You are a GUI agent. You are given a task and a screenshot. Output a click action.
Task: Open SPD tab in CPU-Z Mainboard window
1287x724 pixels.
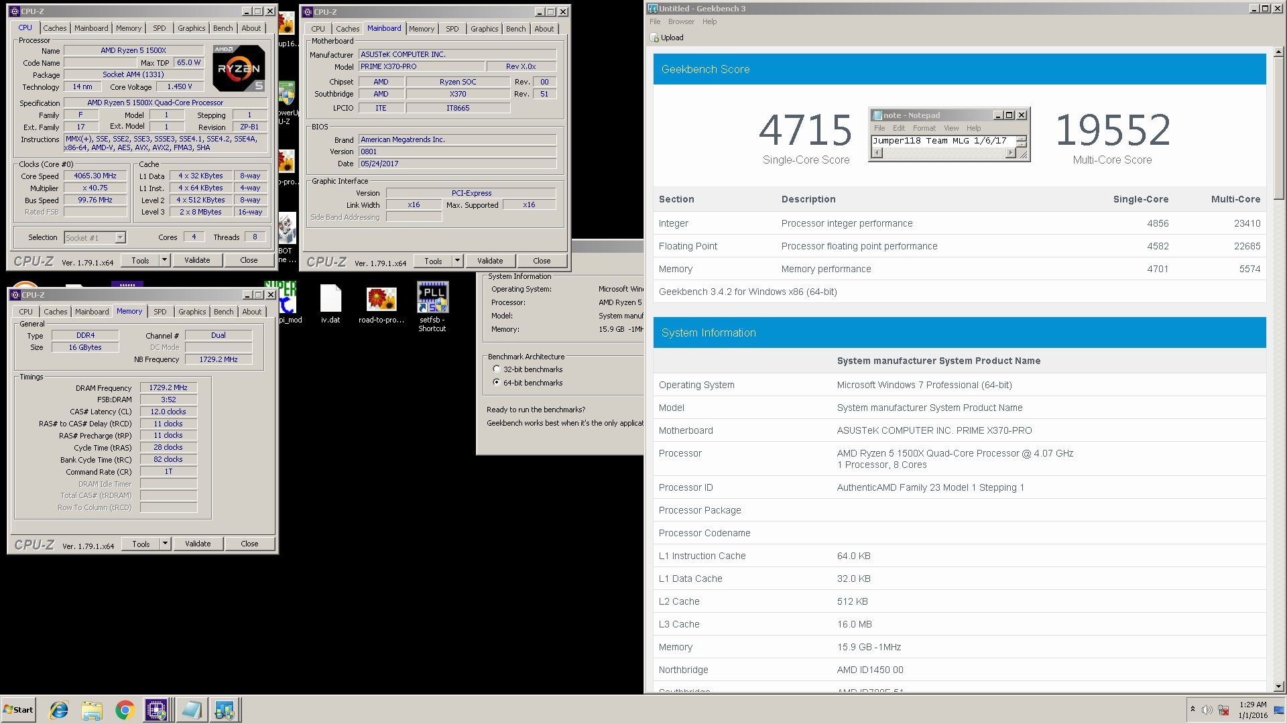(452, 29)
